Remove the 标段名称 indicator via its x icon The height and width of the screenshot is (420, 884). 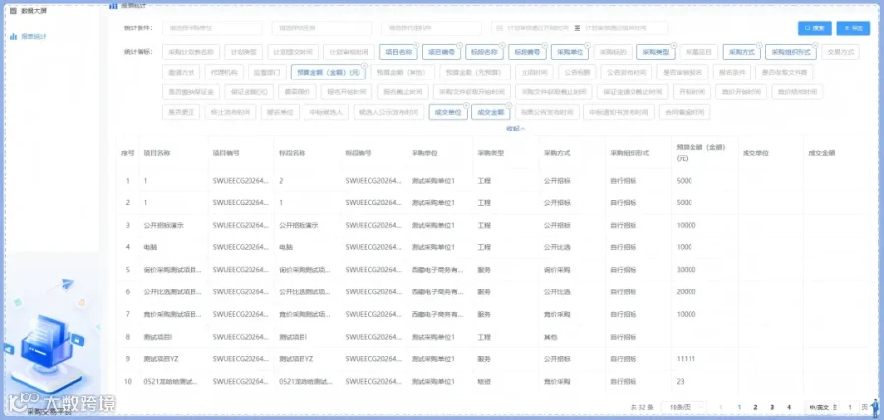[502, 45]
